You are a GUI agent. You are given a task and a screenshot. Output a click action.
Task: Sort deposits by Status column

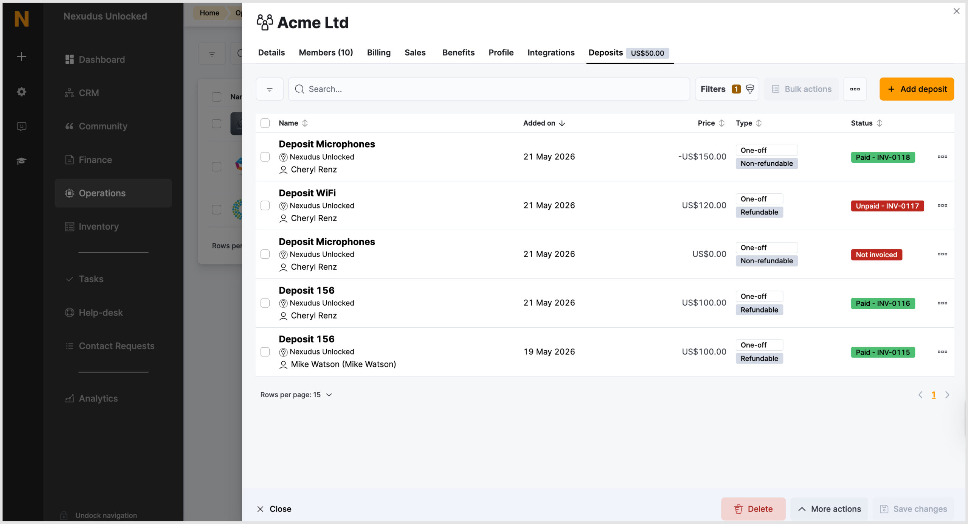tap(866, 123)
